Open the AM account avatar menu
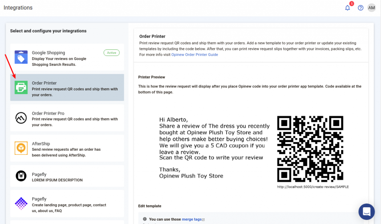The height and width of the screenshot is (224, 381). click(x=372, y=8)
